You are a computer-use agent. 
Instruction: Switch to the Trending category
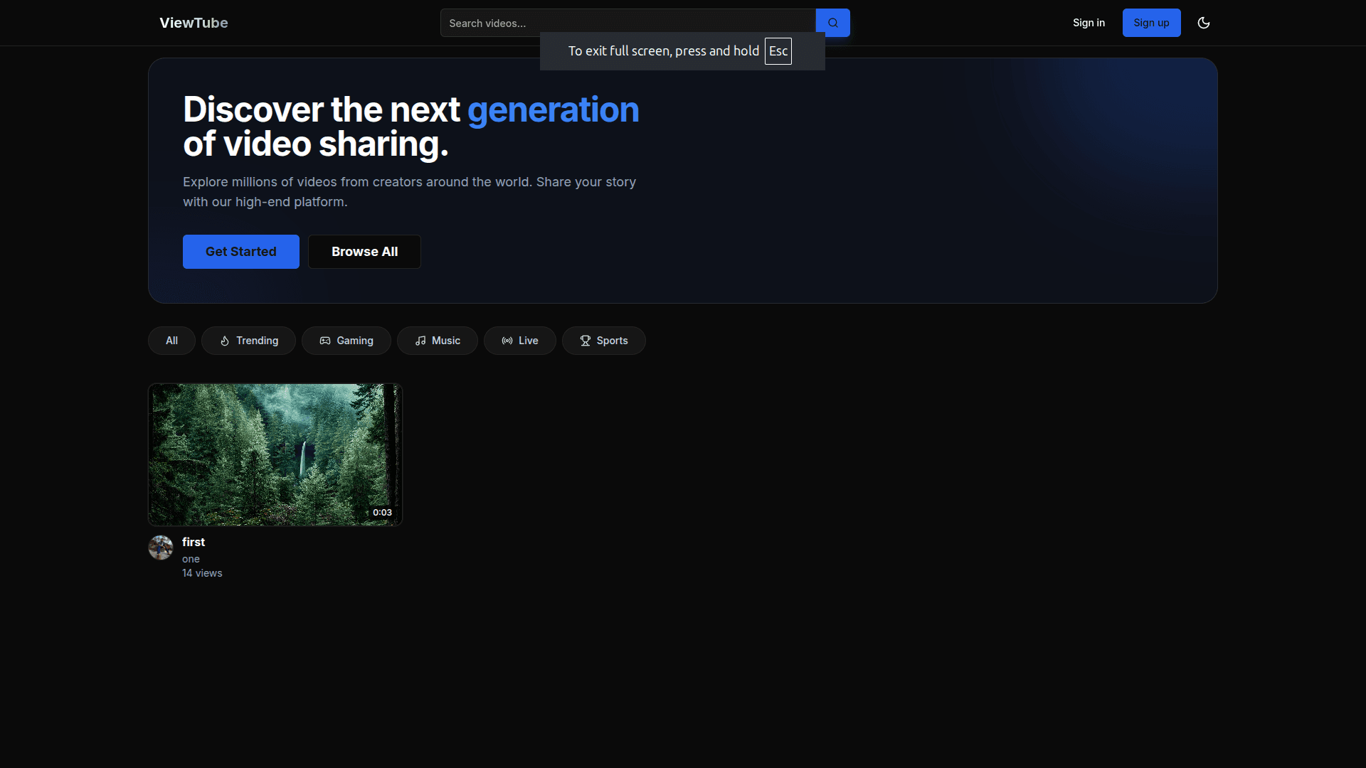tap(248, 341)
